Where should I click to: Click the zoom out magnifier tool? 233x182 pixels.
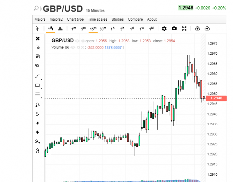pyautogui.click(x=37, y=114)
